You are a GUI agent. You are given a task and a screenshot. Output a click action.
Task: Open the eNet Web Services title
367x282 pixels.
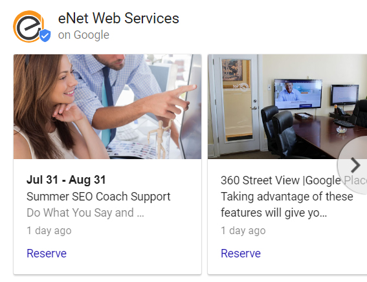click(x=118, y=18)
